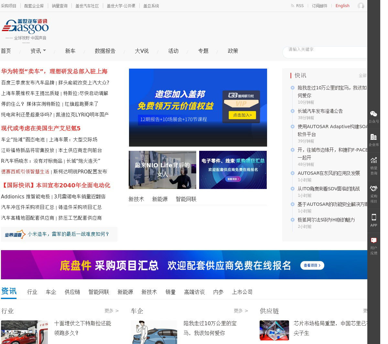Switch site language to English
Image resolution: width=388 pixels, height=344 pixels.
pyautogui.click(x=342, y=6)
